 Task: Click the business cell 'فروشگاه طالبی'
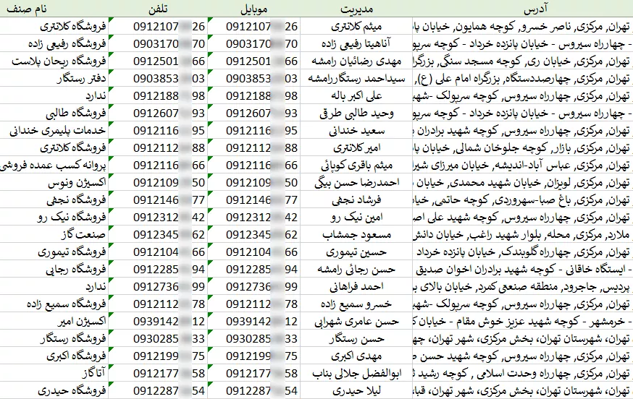(x=54, y=113)
